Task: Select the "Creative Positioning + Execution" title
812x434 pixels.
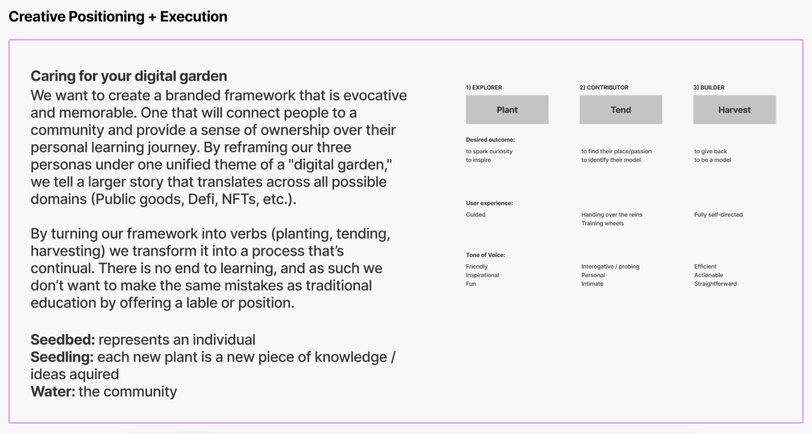Action: 118,16
